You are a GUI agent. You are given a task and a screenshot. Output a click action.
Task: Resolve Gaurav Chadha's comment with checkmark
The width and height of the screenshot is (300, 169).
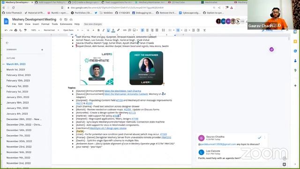pyautogui.click(x=259, y=138)
